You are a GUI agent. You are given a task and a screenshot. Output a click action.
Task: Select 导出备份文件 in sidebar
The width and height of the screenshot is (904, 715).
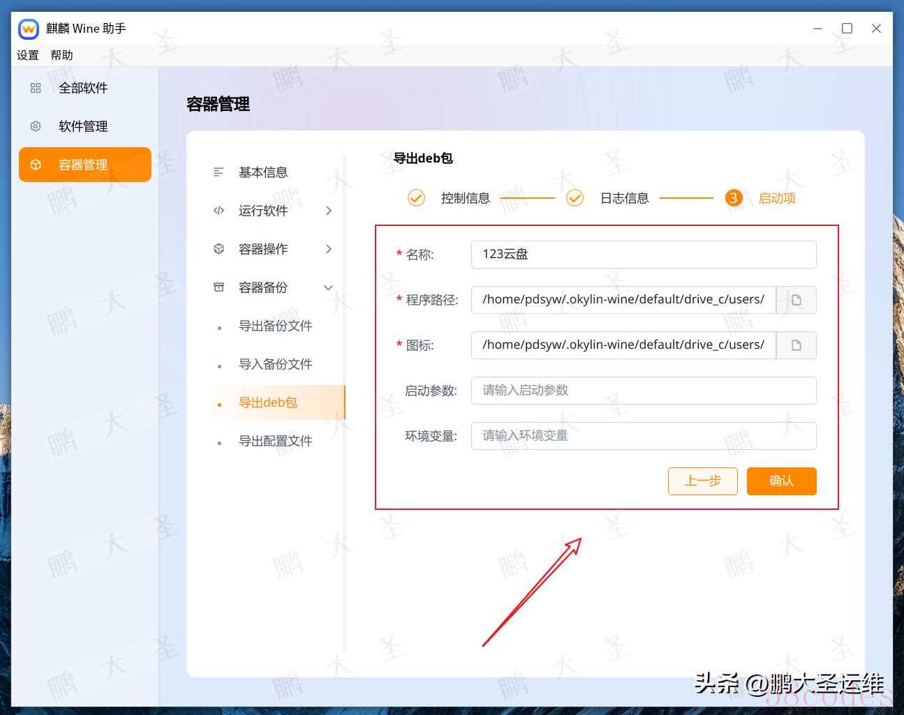click(275, 326)
